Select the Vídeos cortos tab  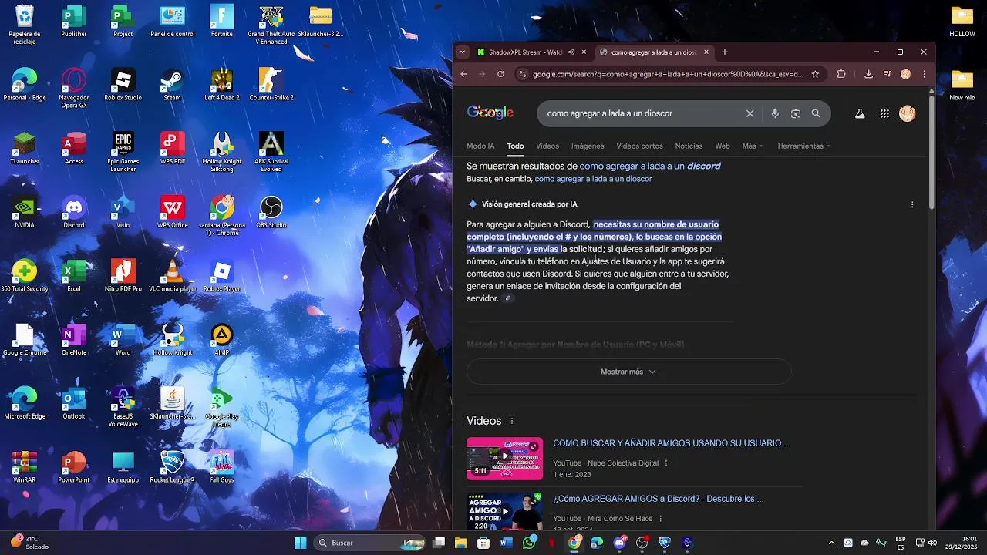[x=639, y=146]
